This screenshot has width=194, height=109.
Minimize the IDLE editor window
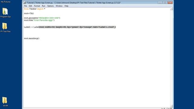point(160,3)
